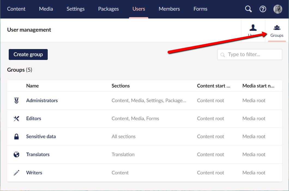
Task: Click Writers' Media root cell
Action: click(254, 173)
